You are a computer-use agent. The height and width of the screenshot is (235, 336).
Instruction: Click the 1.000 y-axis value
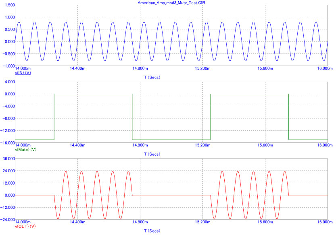10,17
